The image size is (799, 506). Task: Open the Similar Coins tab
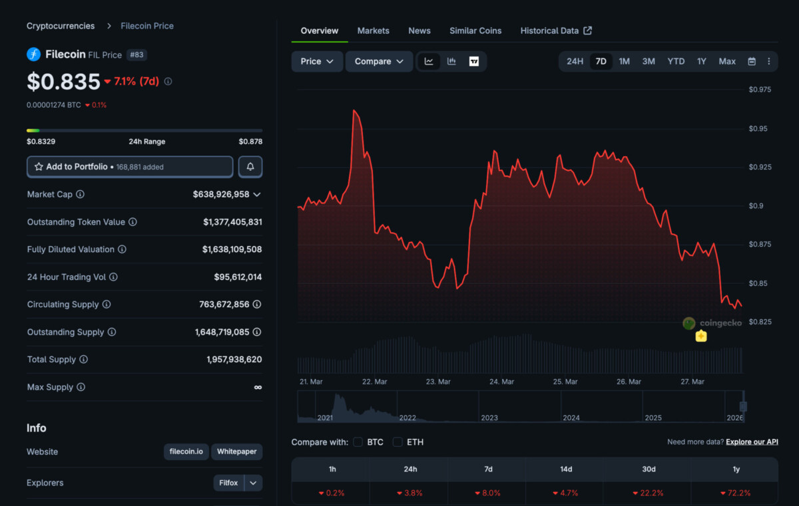(475, 31)
